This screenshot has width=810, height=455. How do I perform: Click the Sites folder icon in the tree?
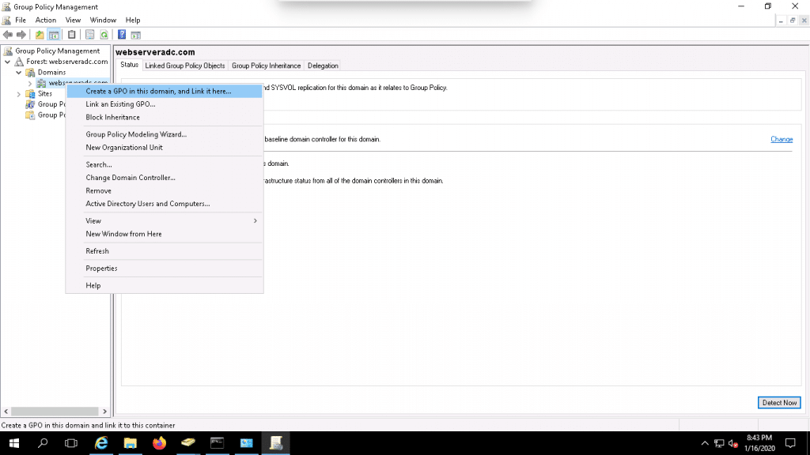(x=31, y=93)
